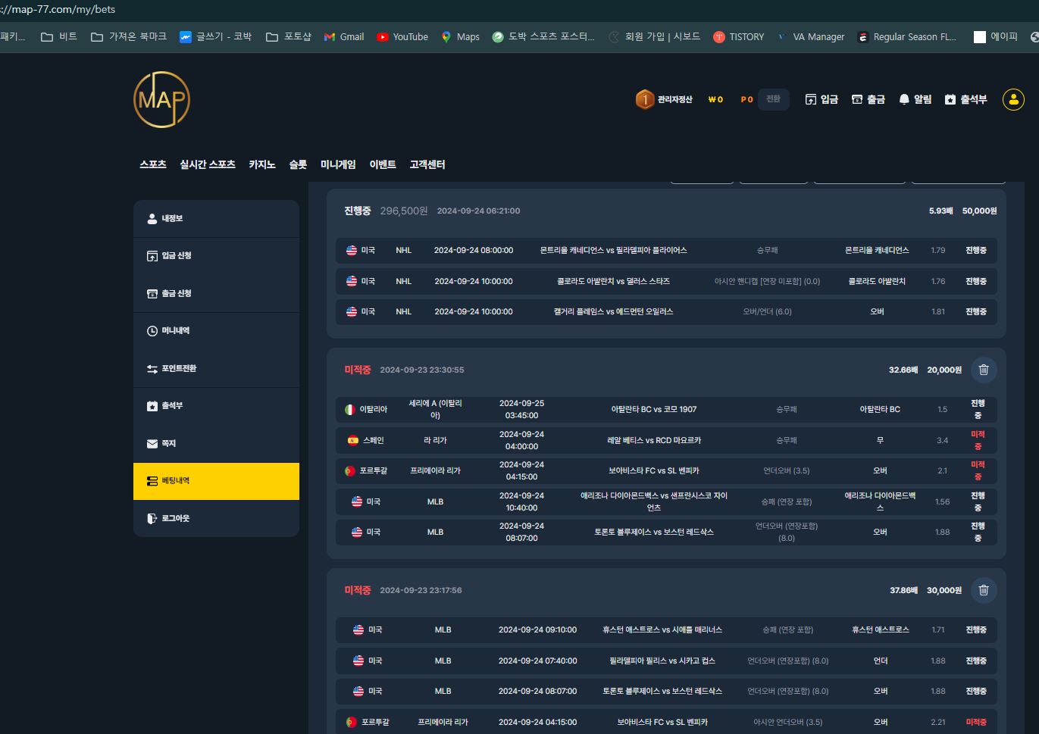
Task: Open the 도박 스포츠 포스터 bookmark
Action: tap(543, 36)
